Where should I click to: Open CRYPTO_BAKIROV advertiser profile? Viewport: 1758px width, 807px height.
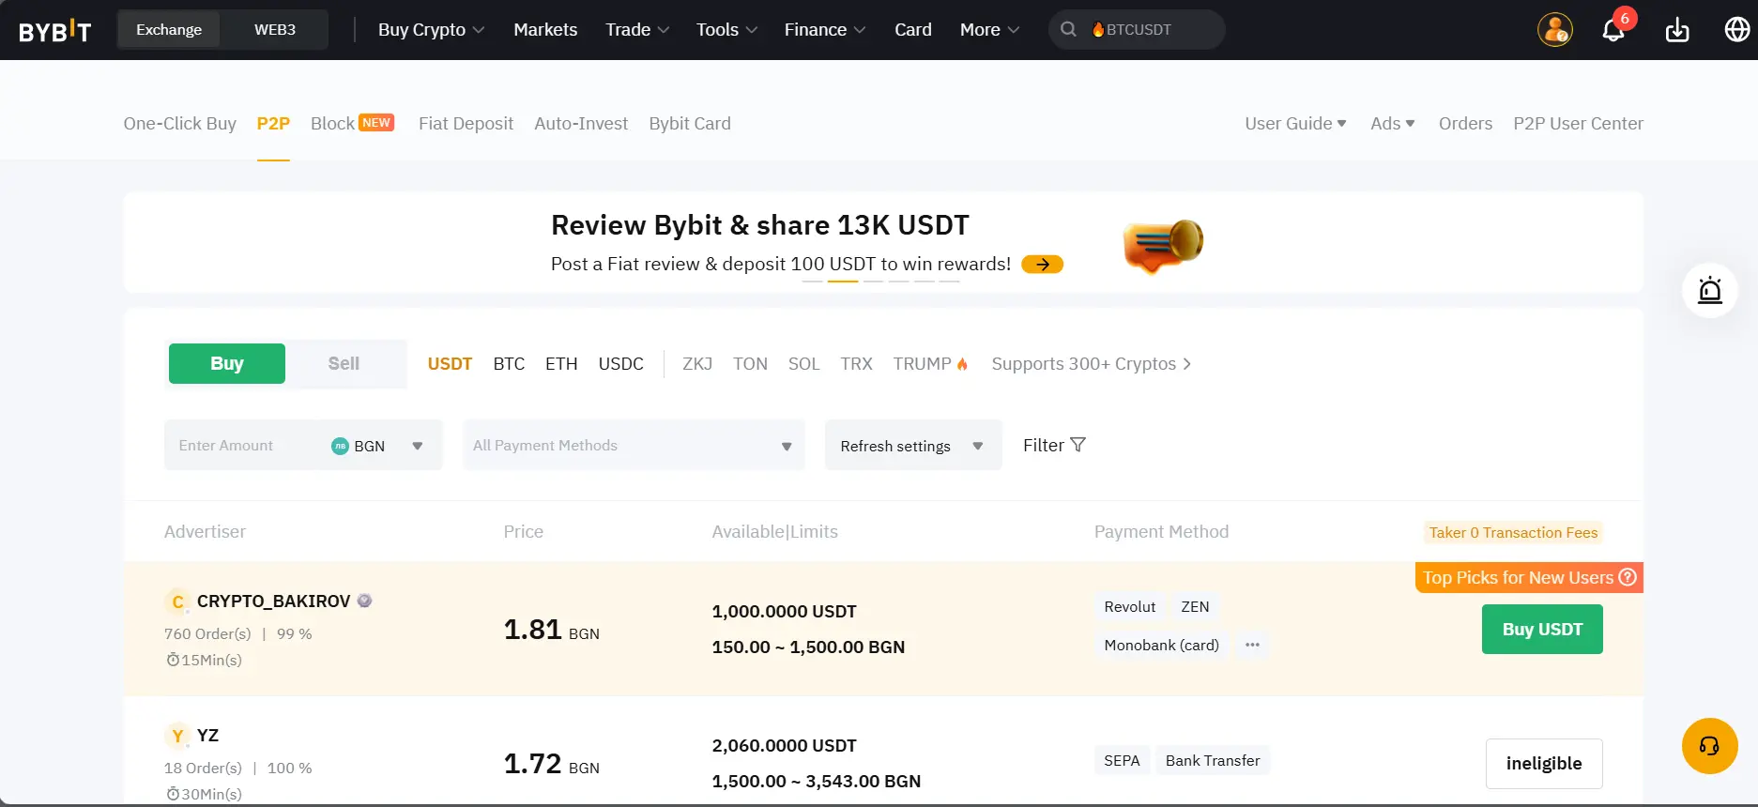pos(273,601)
